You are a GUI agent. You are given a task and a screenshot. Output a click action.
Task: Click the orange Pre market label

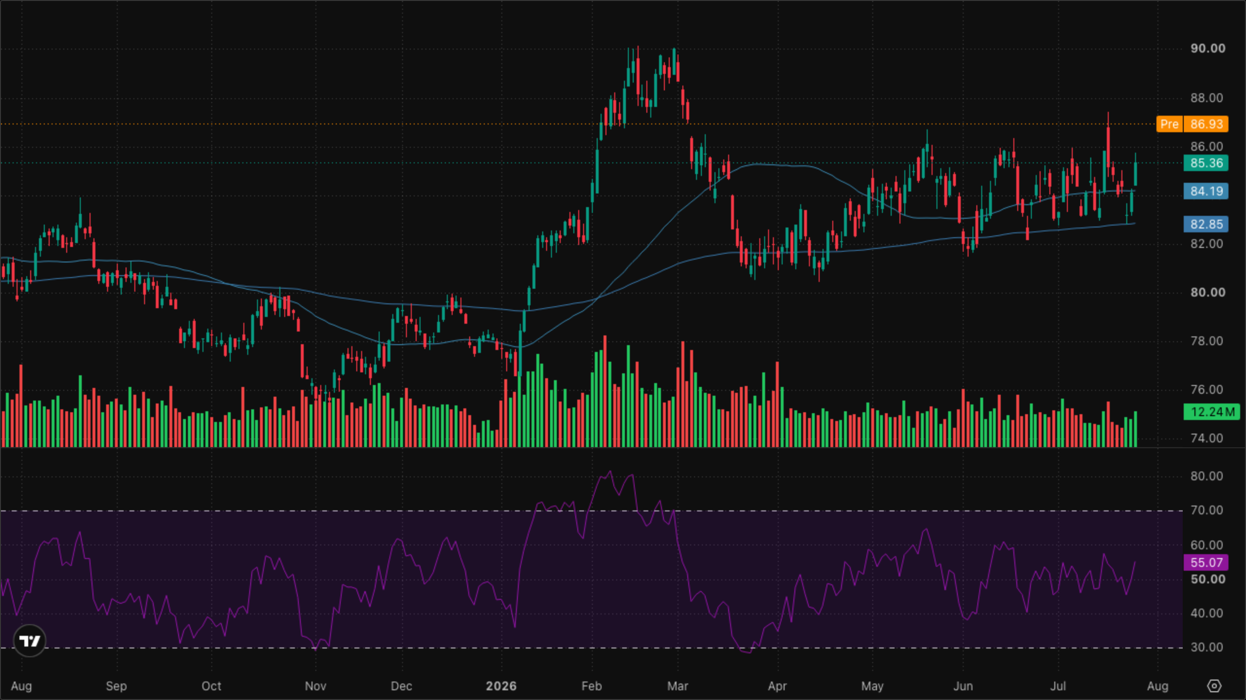1169,124
